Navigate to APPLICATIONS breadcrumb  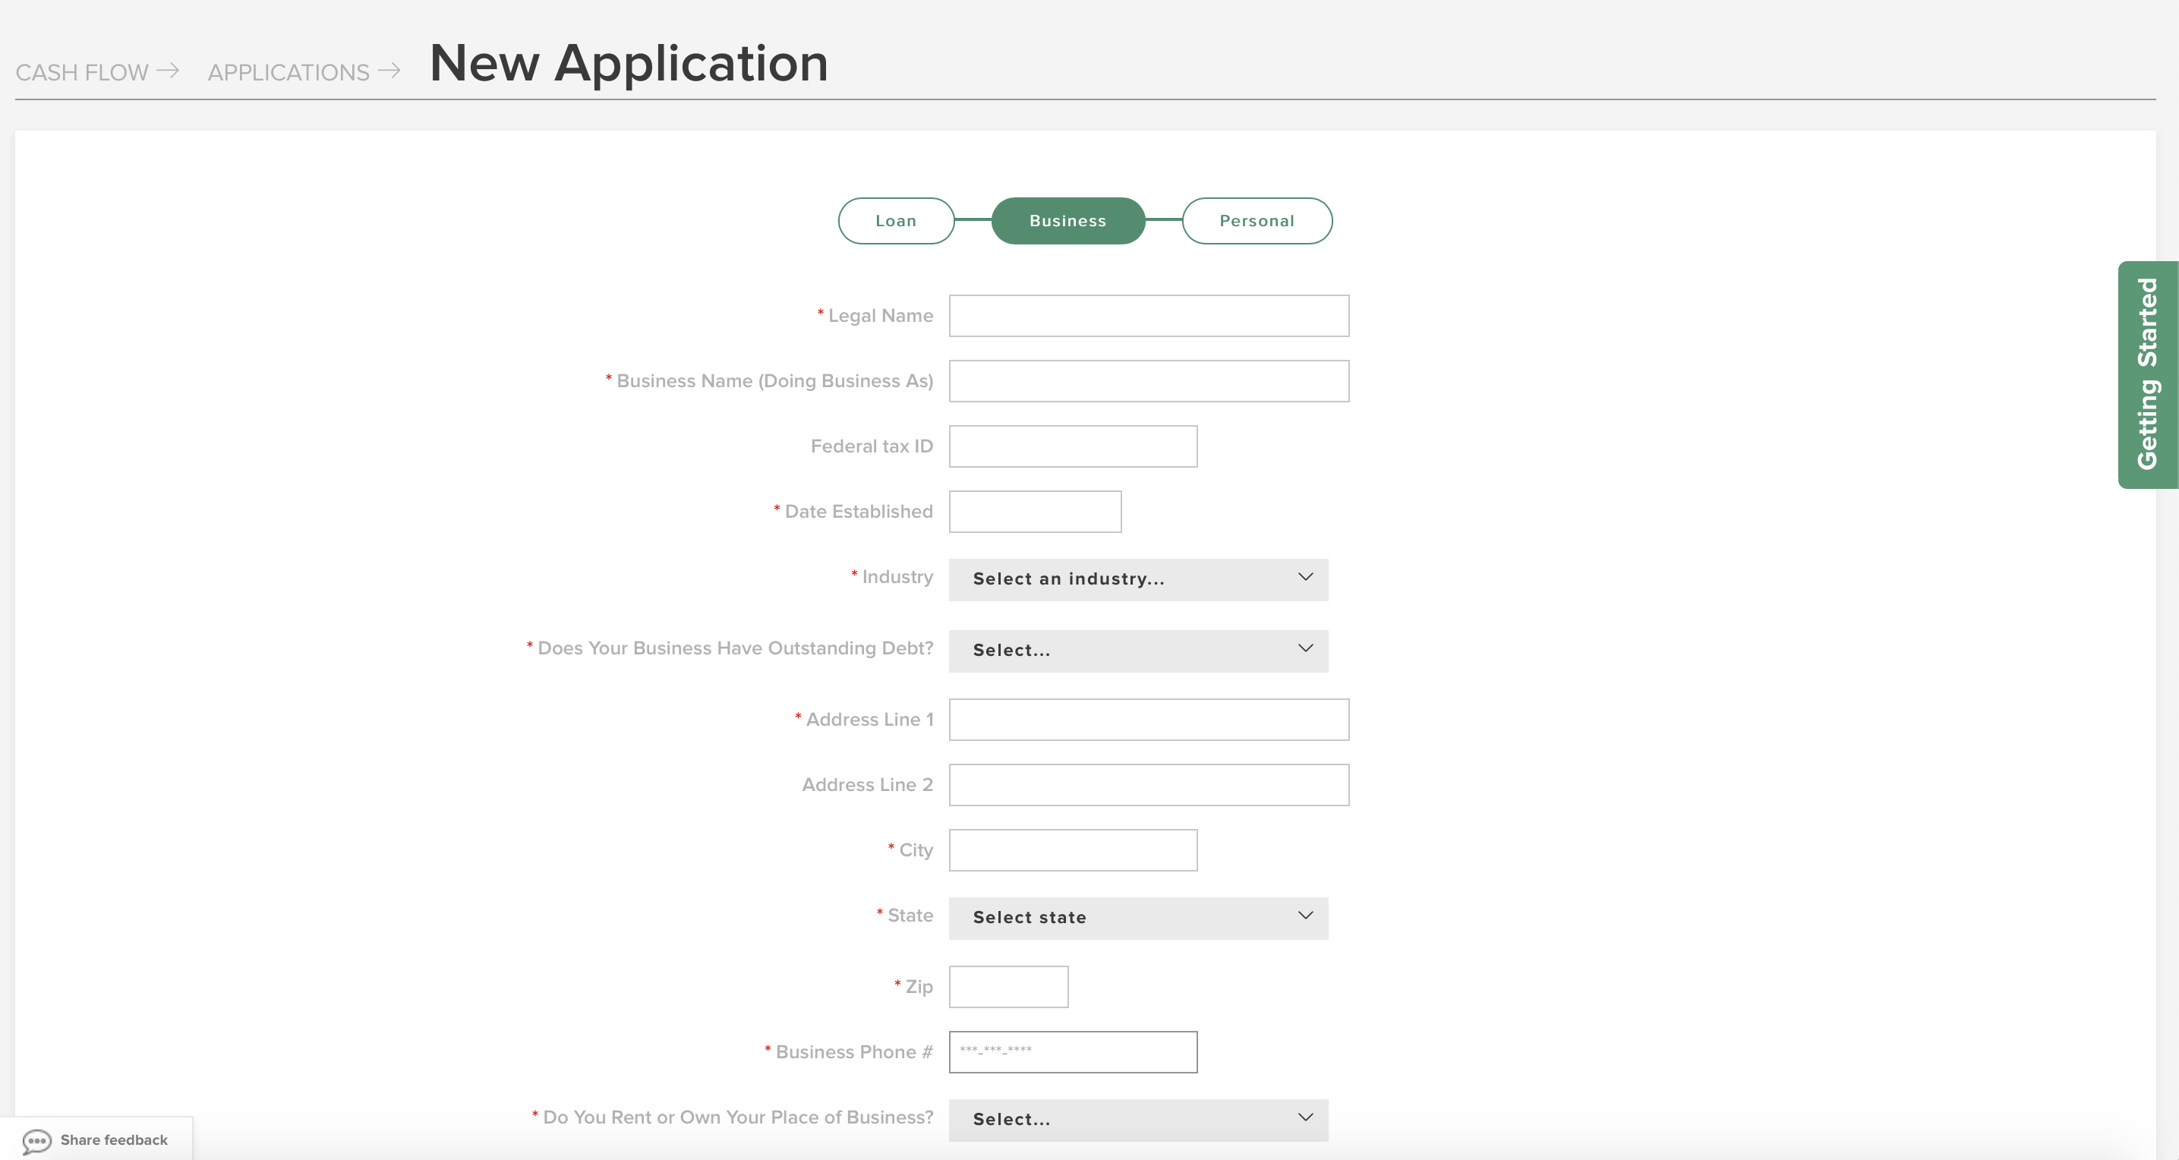289,73
